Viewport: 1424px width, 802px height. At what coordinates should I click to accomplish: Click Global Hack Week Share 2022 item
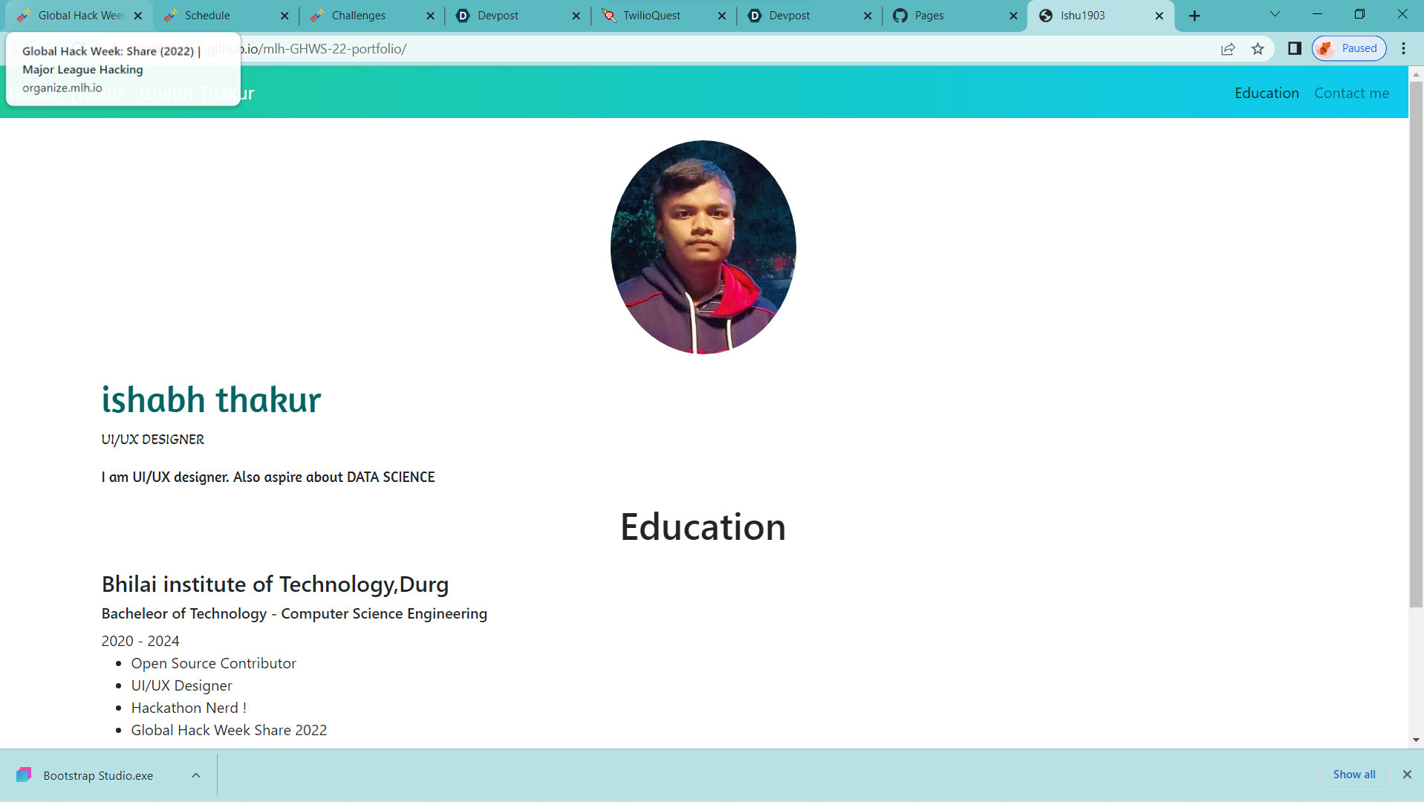click(229, 730)
